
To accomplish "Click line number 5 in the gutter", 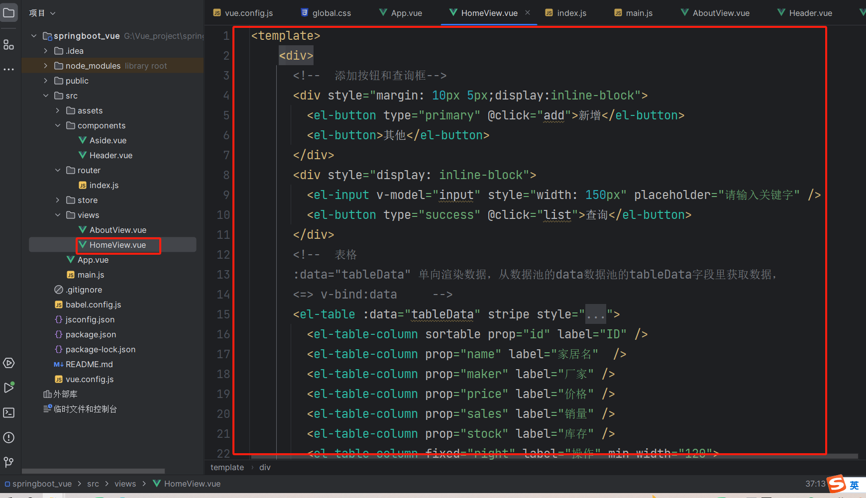I will tap(226, 115).
